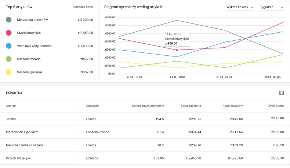
Task: Select the Pierścionek z jabłkiem row
Action: (x=22, y=132)
